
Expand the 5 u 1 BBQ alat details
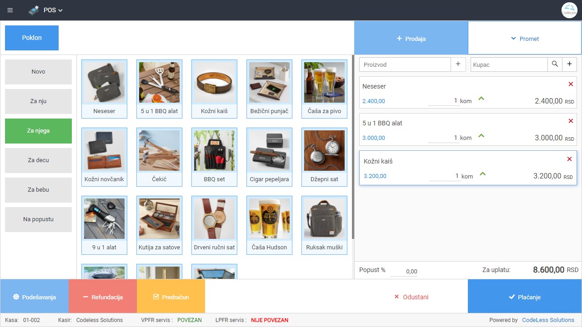(482, 135)
